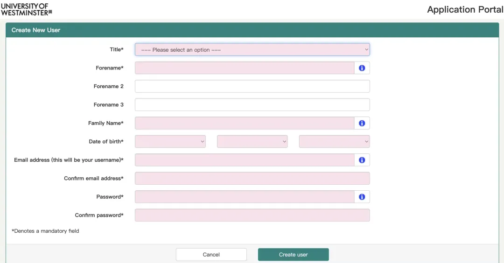Screen dimensions: 504x263
Task: Focus the Forename text field
Action: 245,68
